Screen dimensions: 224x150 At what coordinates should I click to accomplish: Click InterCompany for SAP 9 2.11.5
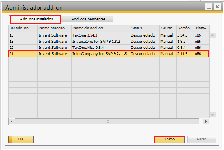click(99, 54)
